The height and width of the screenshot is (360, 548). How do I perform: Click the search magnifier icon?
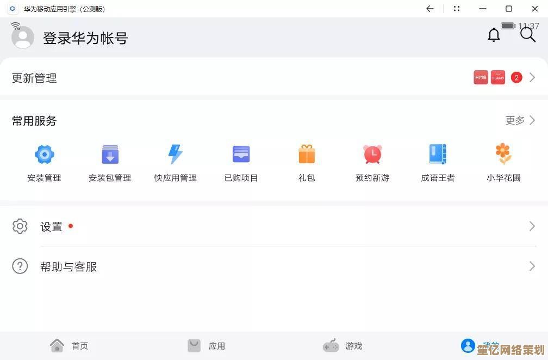pyautogui.click(x=528, y=35)
